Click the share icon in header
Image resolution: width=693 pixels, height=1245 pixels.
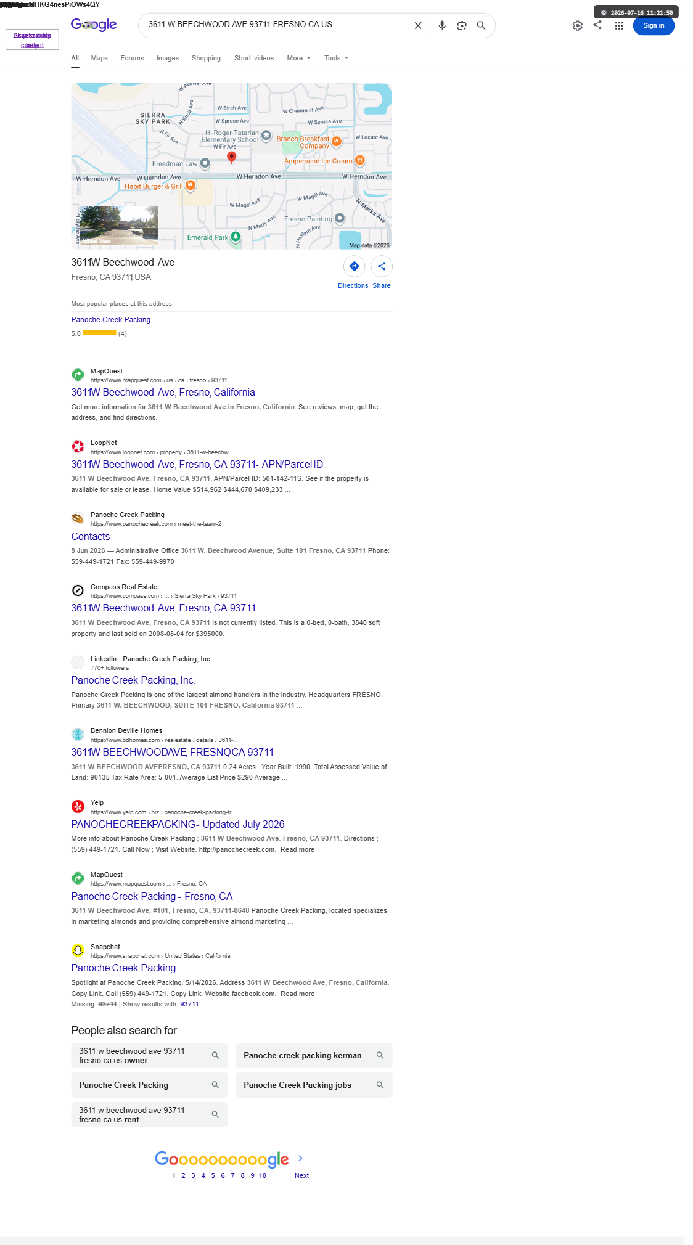coord(597,25)
